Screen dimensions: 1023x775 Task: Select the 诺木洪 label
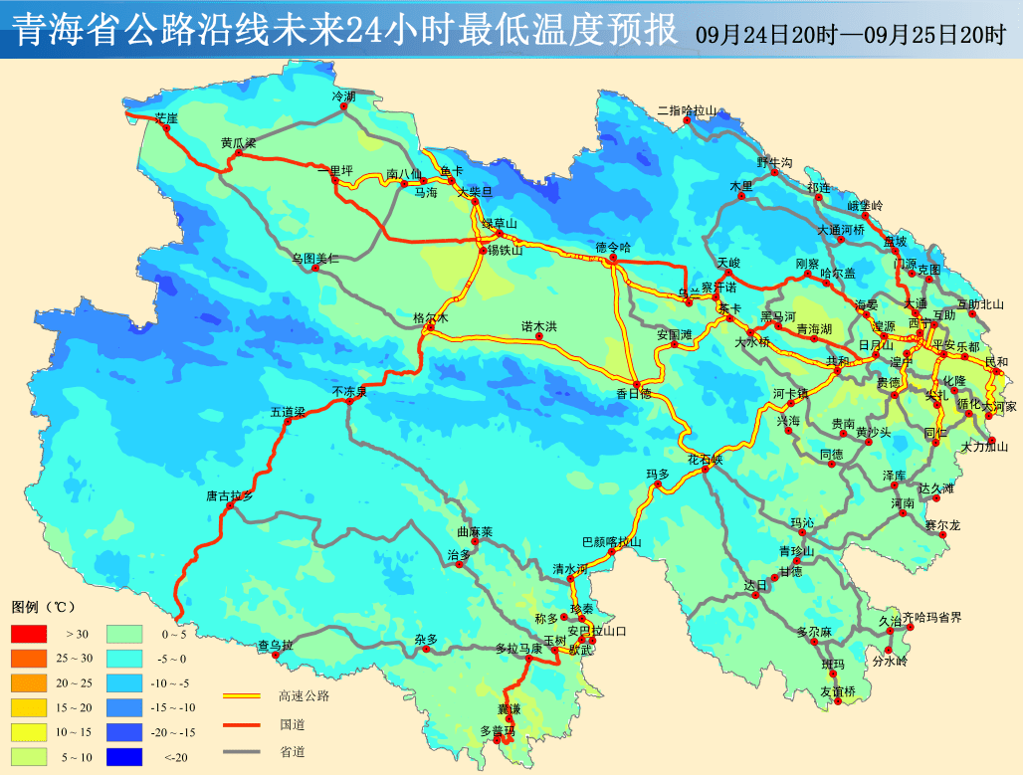coord(539,326)
